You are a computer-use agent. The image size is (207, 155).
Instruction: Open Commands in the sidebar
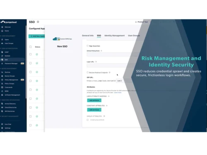coord(9,87)
